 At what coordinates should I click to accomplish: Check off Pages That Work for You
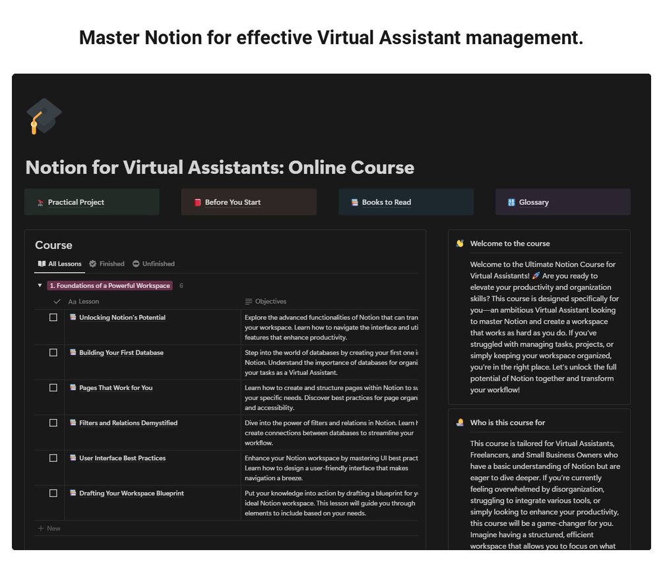pos(53,387)
